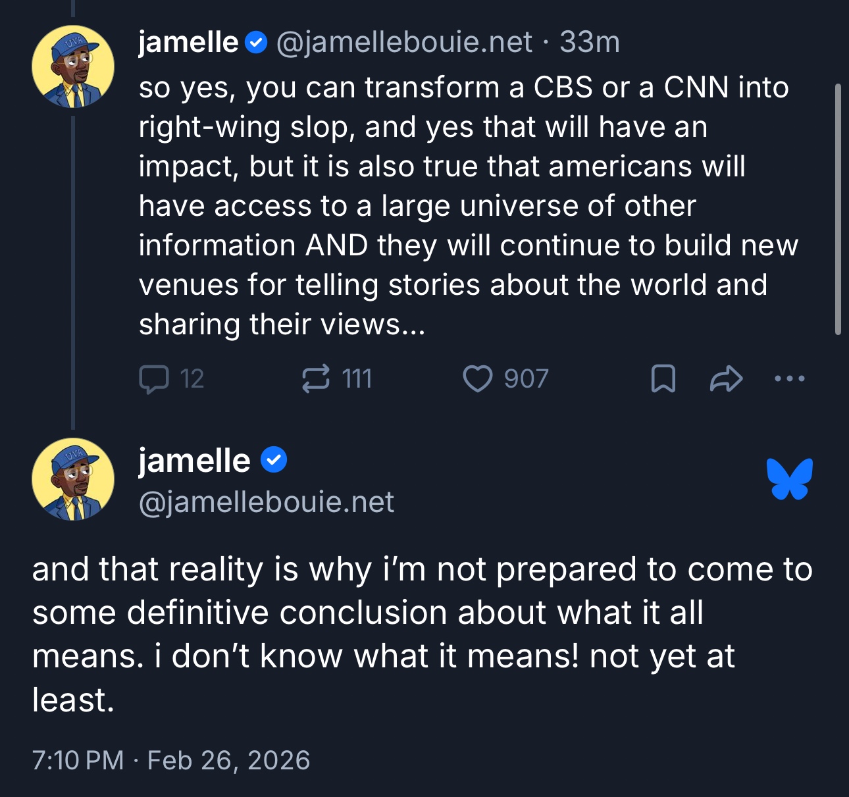Click the @jamellebouie.net handle beside 33m
The height and width of the screenshot is (797, 849).
(x=404, y=43)
